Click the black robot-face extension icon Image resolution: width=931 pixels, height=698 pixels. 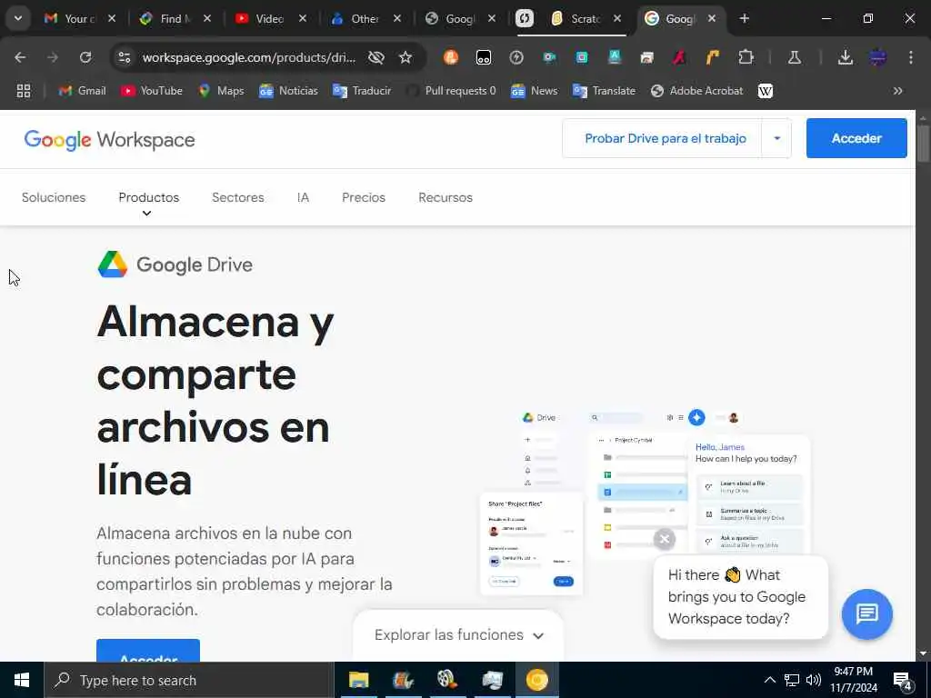pos(484,57)
